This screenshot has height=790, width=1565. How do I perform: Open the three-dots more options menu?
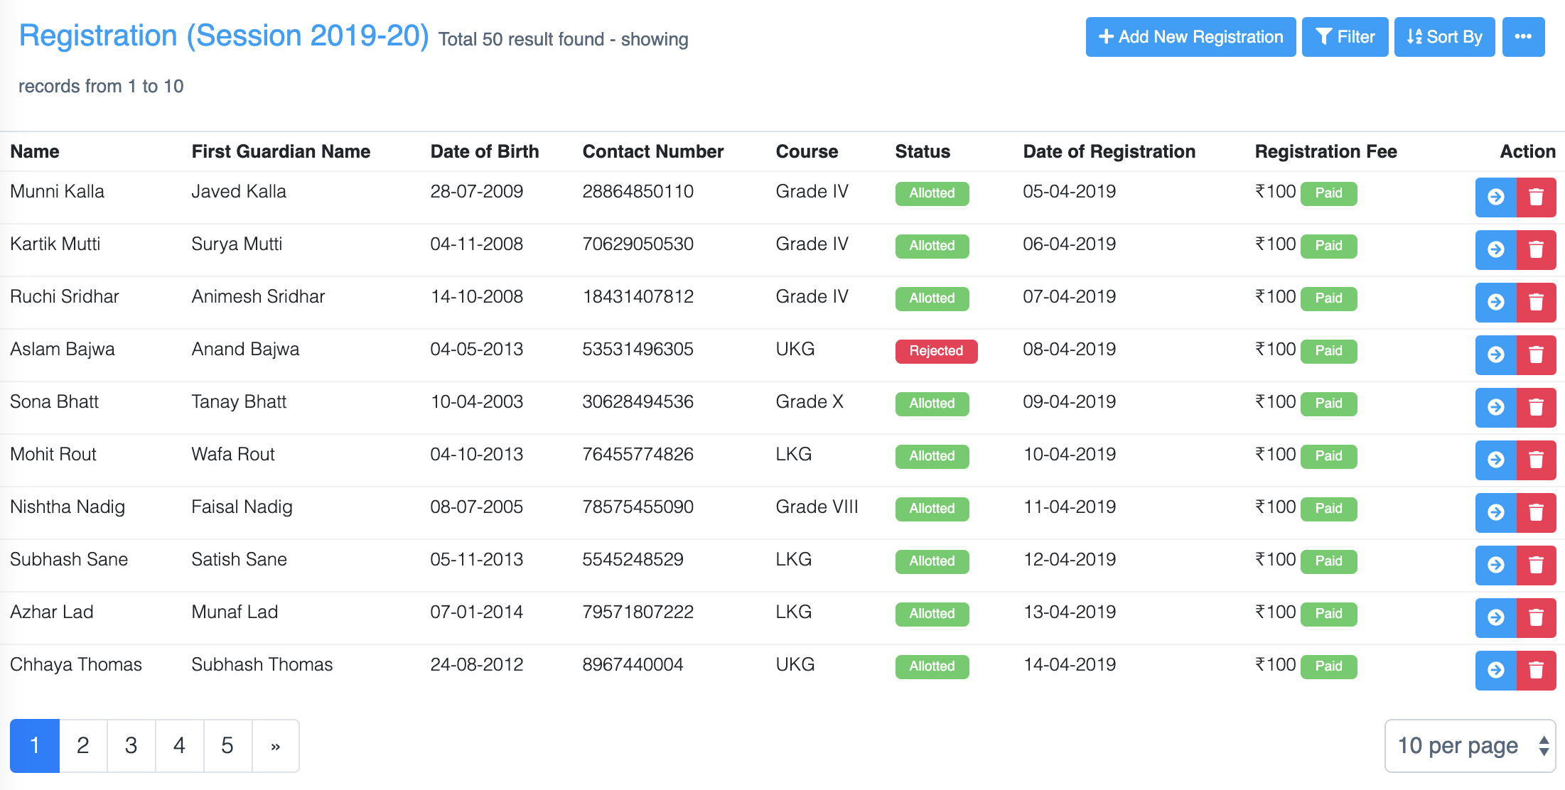1523,37
